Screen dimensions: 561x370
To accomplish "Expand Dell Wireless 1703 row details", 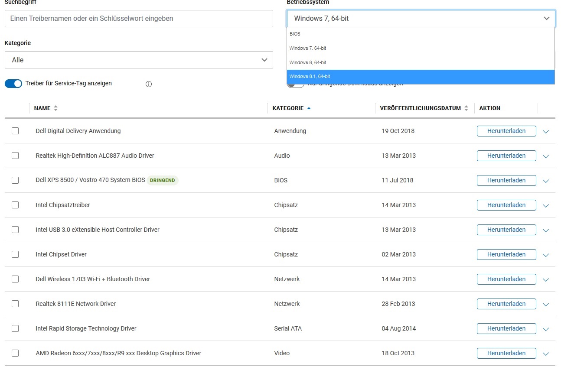I will pyautogui.click(x=546, y=280).
